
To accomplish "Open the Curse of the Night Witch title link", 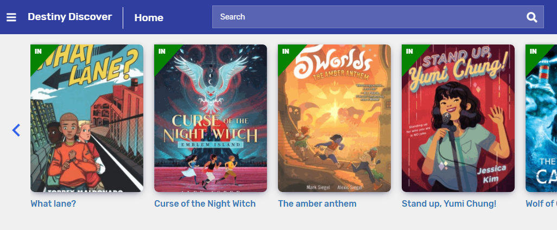I will 205,204.
